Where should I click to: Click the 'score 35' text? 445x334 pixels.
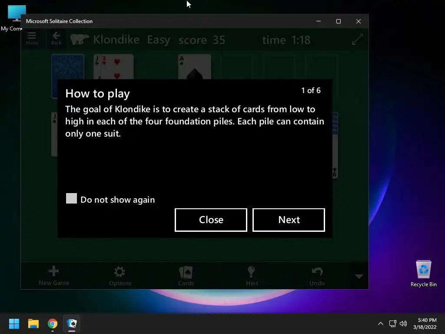click(x=202, y=40)
